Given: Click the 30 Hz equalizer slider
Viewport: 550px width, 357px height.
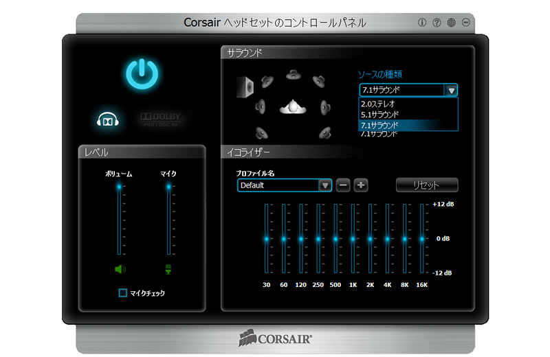Looking at the screenshot, I should pos(267,239).
